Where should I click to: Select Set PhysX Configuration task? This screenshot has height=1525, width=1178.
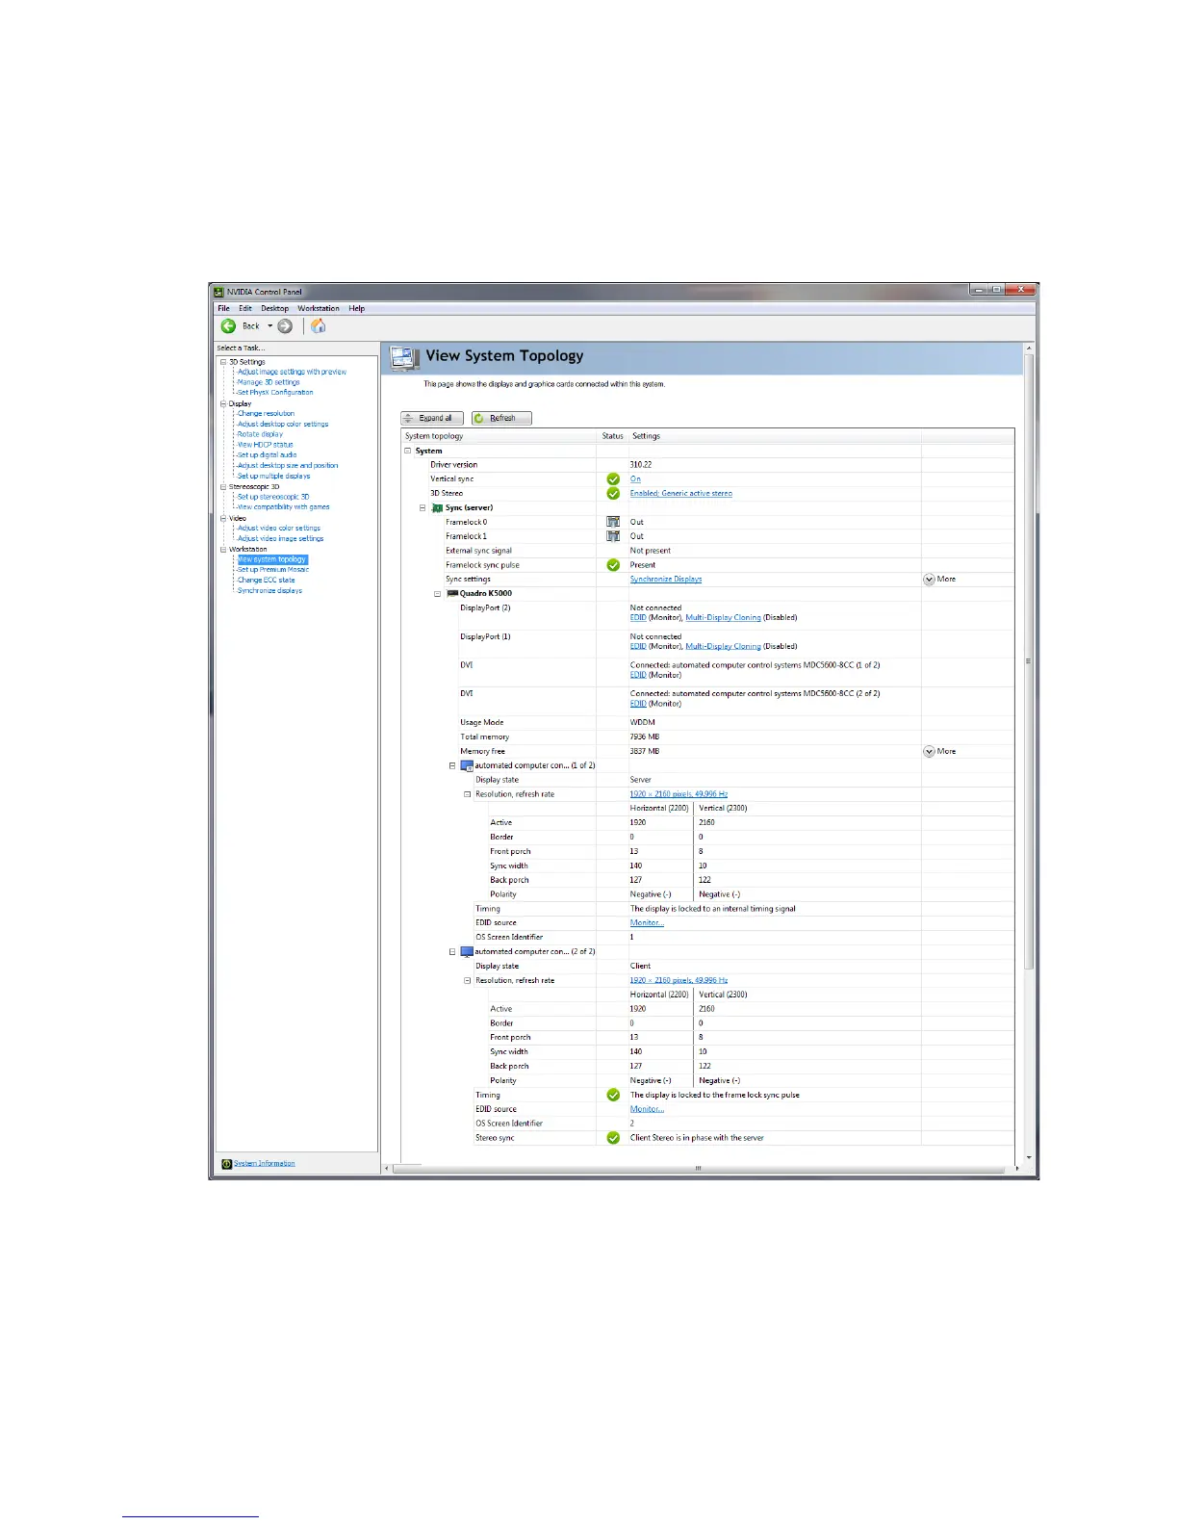[275, 393]
